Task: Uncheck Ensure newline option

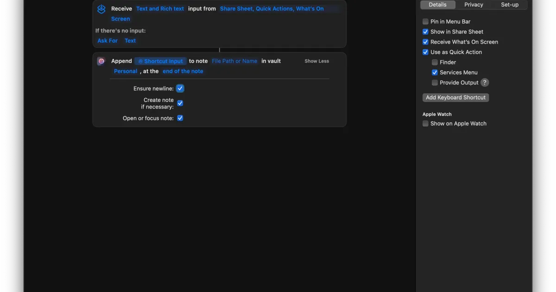Action: [180, 89]
